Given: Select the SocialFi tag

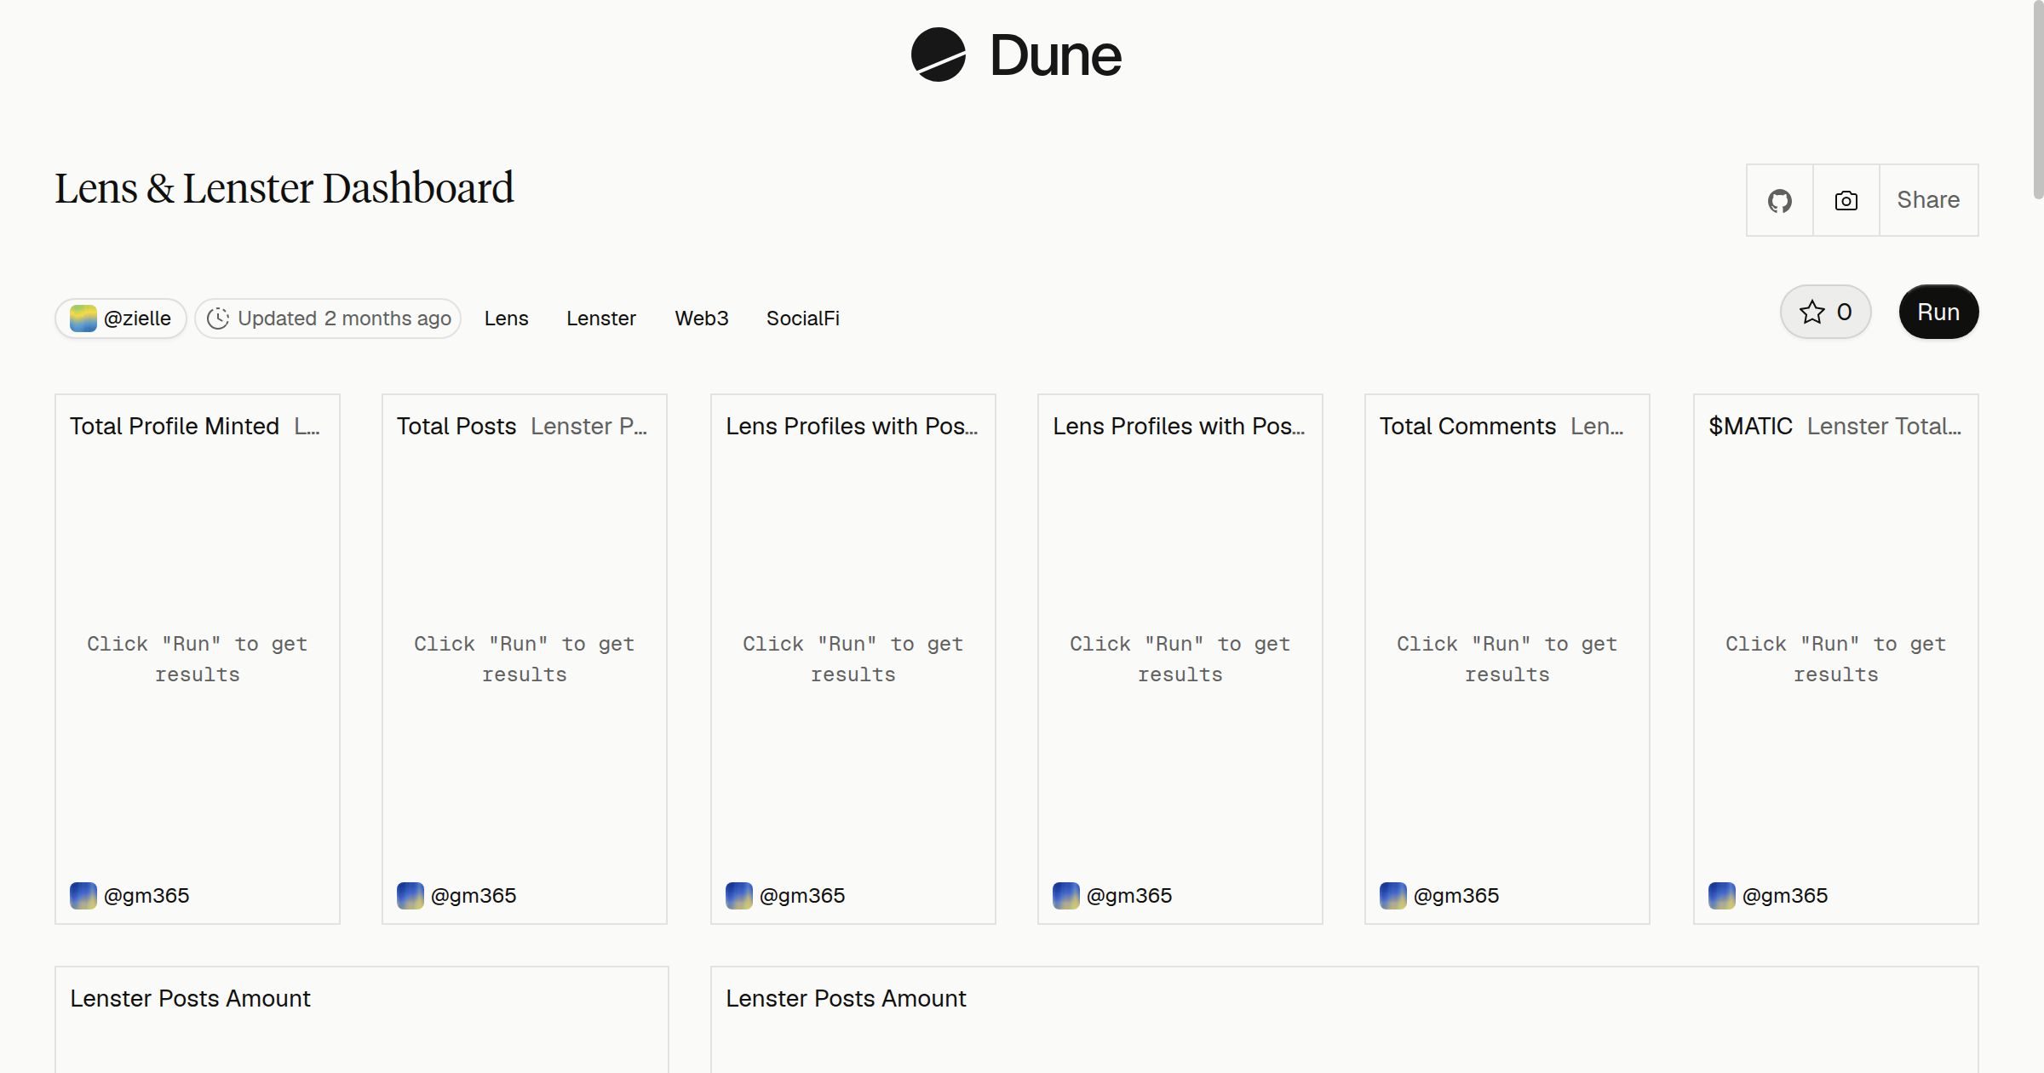Looking at the screenshot, I should coord(803,318).
